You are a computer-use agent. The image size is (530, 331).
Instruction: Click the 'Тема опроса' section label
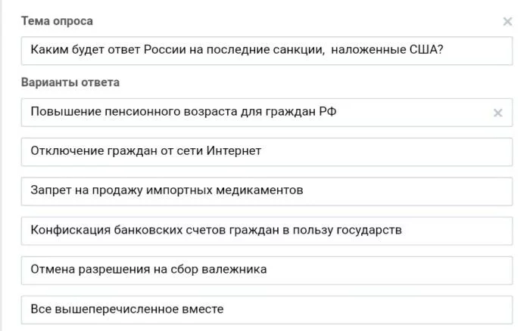coord(57,21)
